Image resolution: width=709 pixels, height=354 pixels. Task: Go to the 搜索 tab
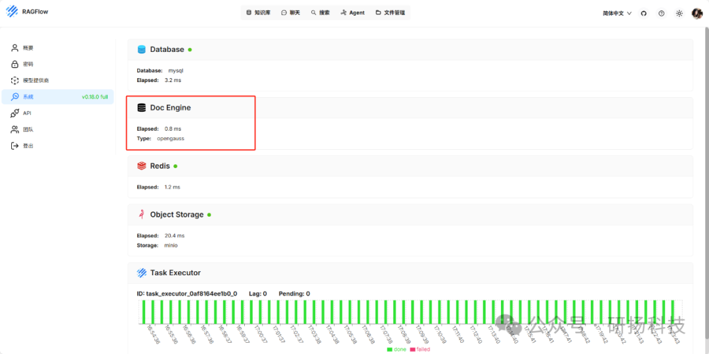[x=320, y=12]
